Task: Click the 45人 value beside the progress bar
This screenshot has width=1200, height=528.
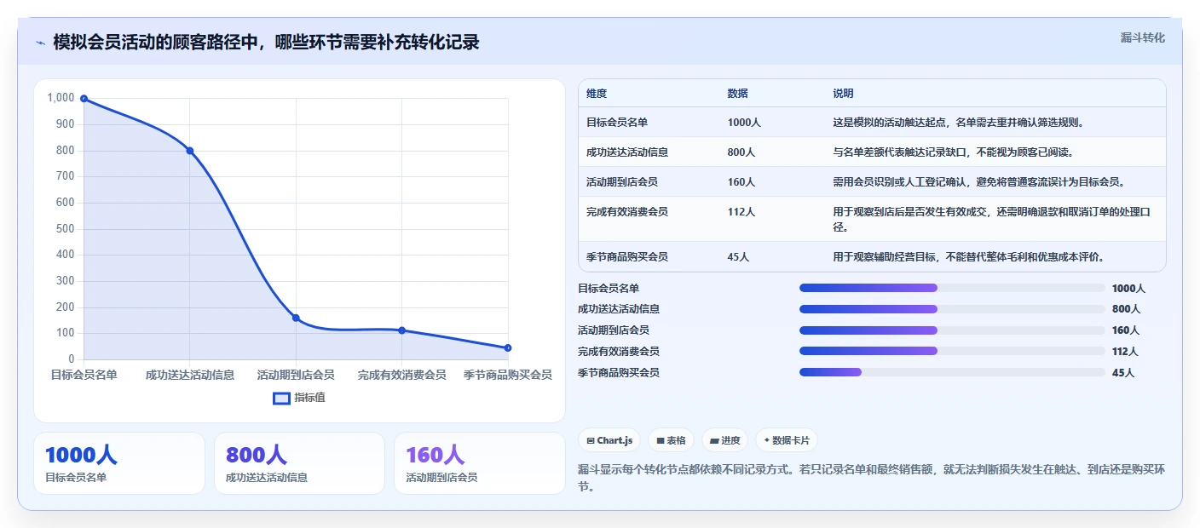Action: tap(1123, 373)
